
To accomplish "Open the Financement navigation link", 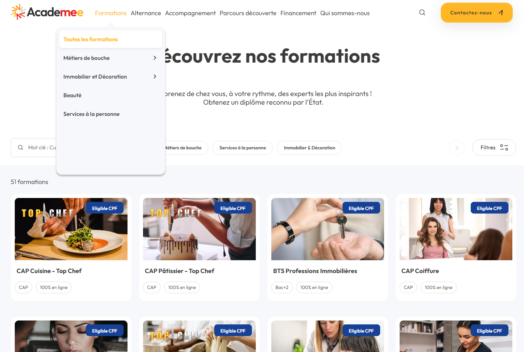I will point(298,13).
